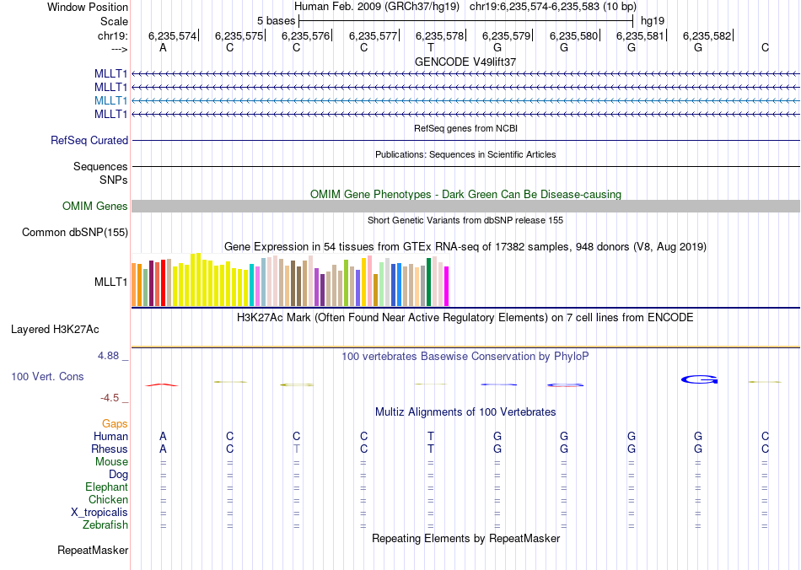
Task: Click the '--->' strand direction label
Action: coord(119,49)
